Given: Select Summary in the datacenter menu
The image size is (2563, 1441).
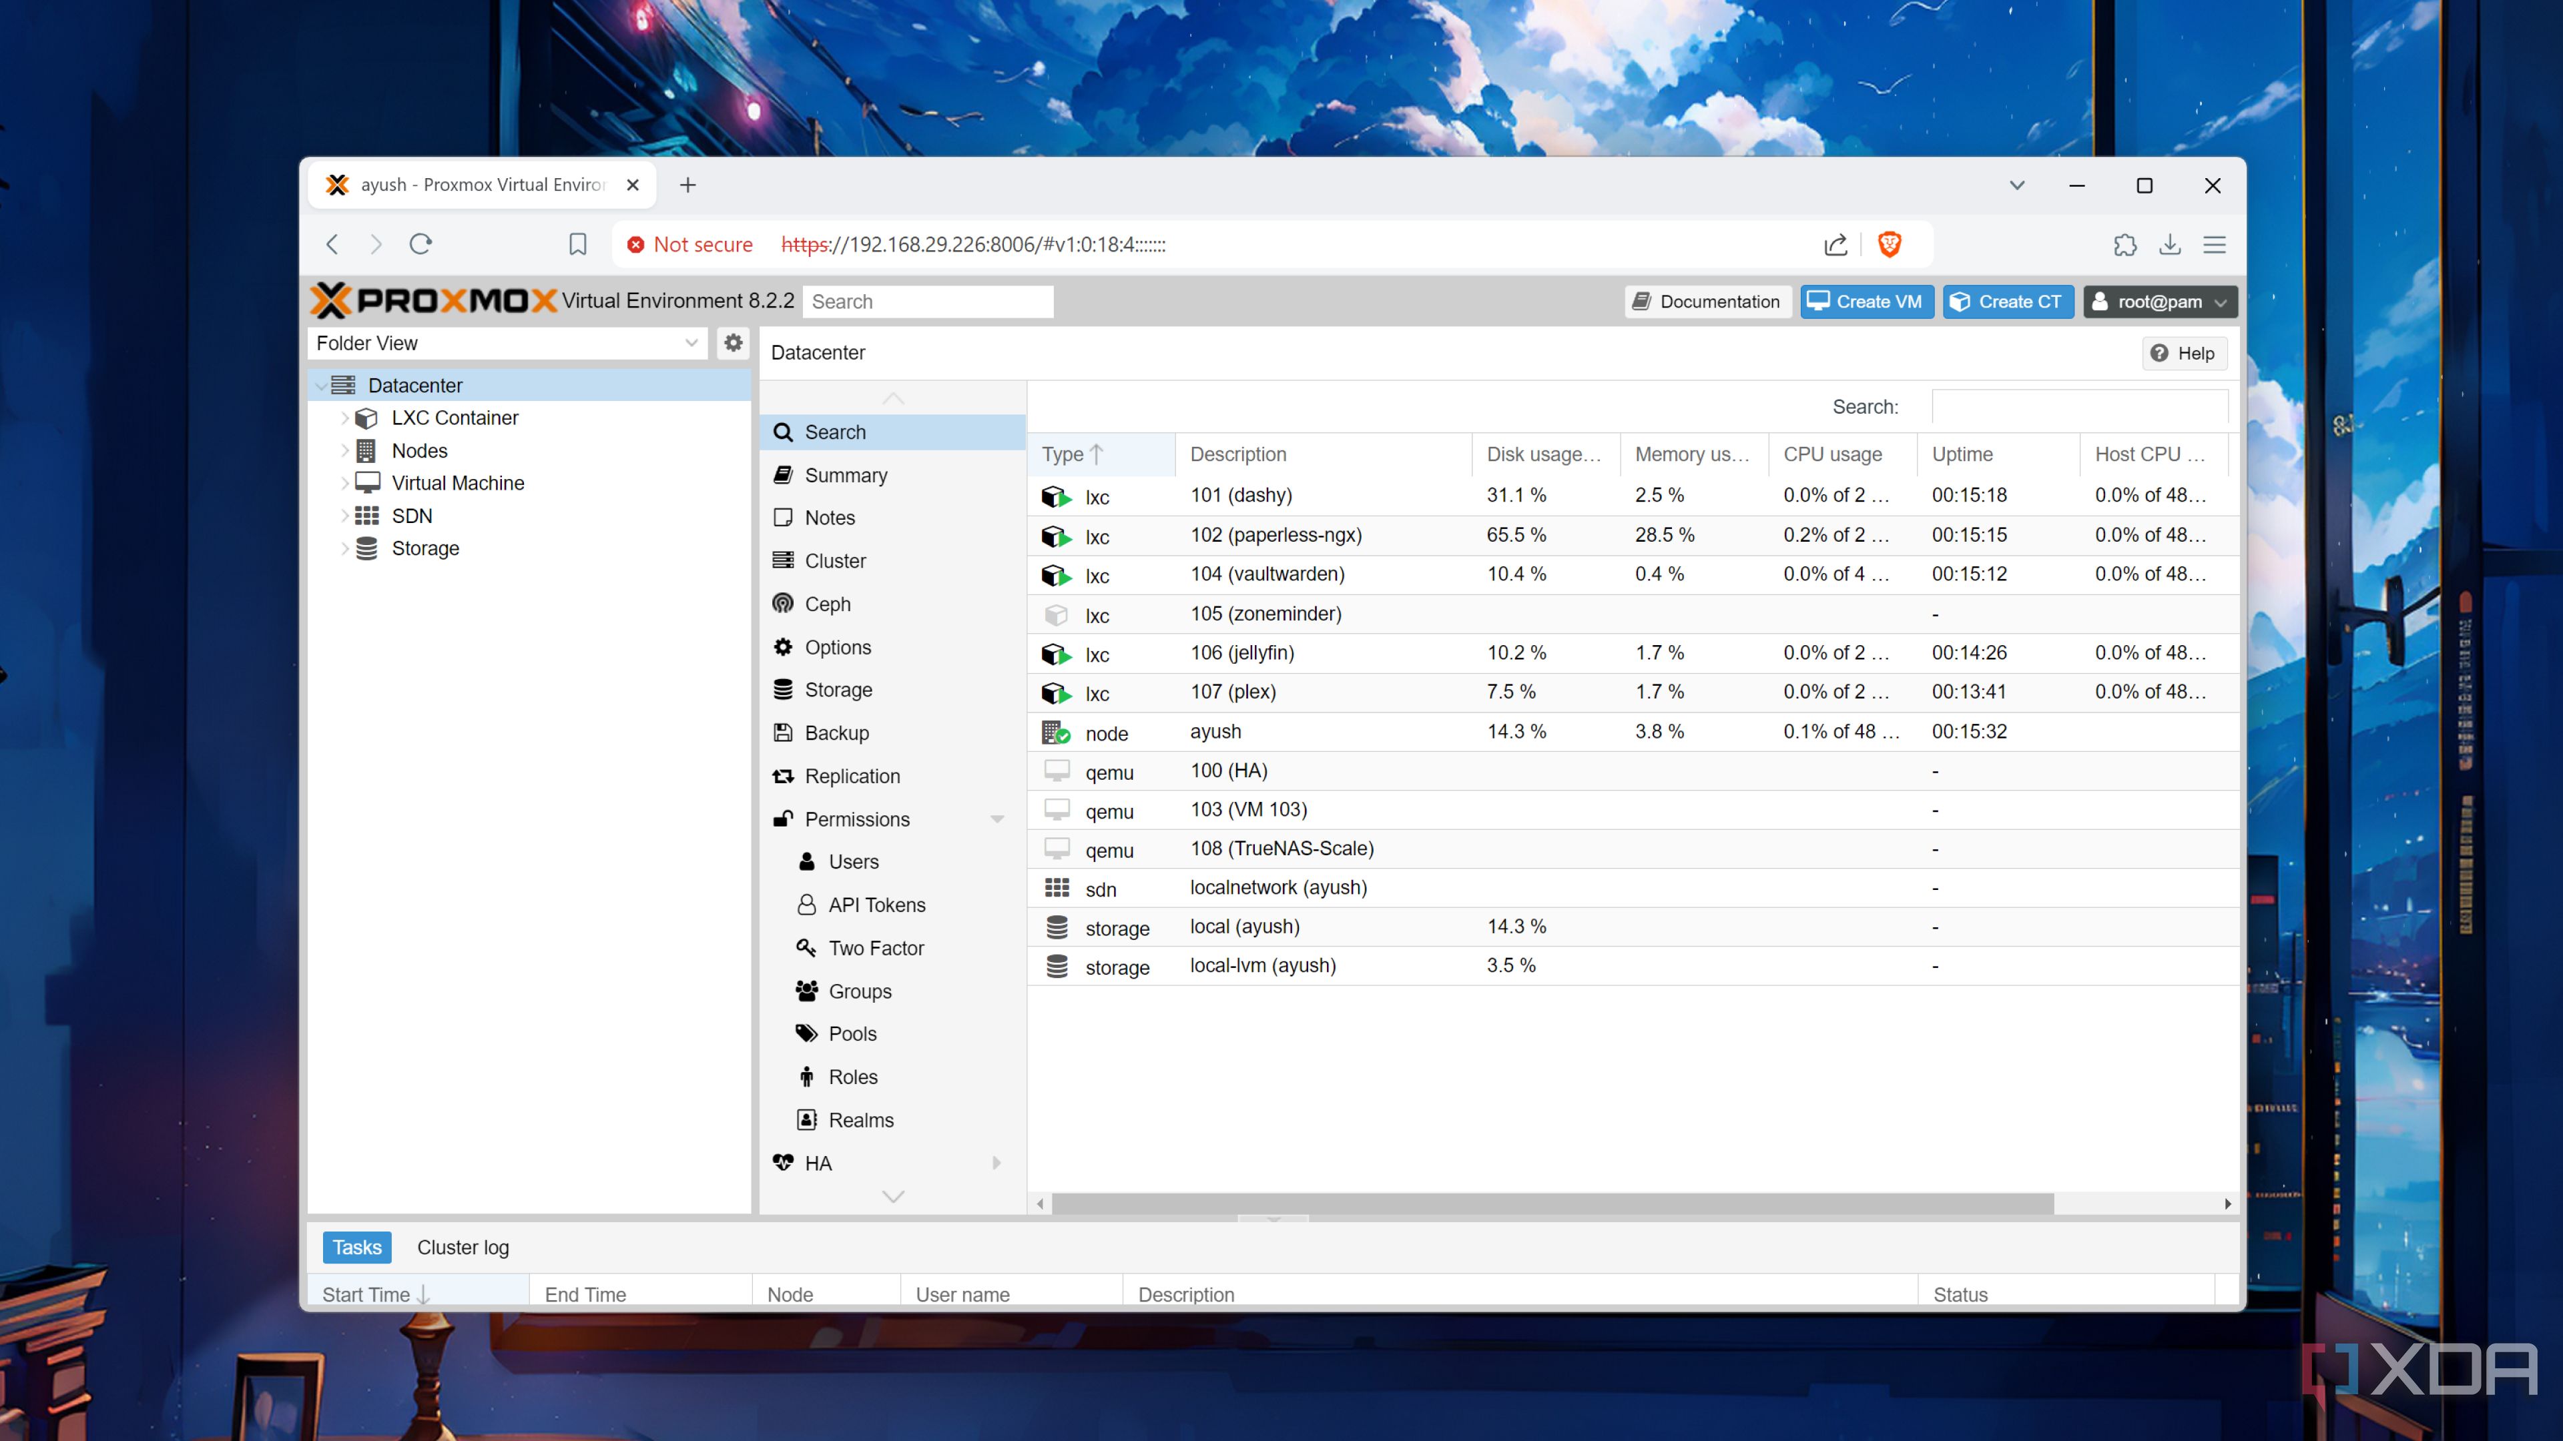Looking at the screenshot, I should pos(845,476).
